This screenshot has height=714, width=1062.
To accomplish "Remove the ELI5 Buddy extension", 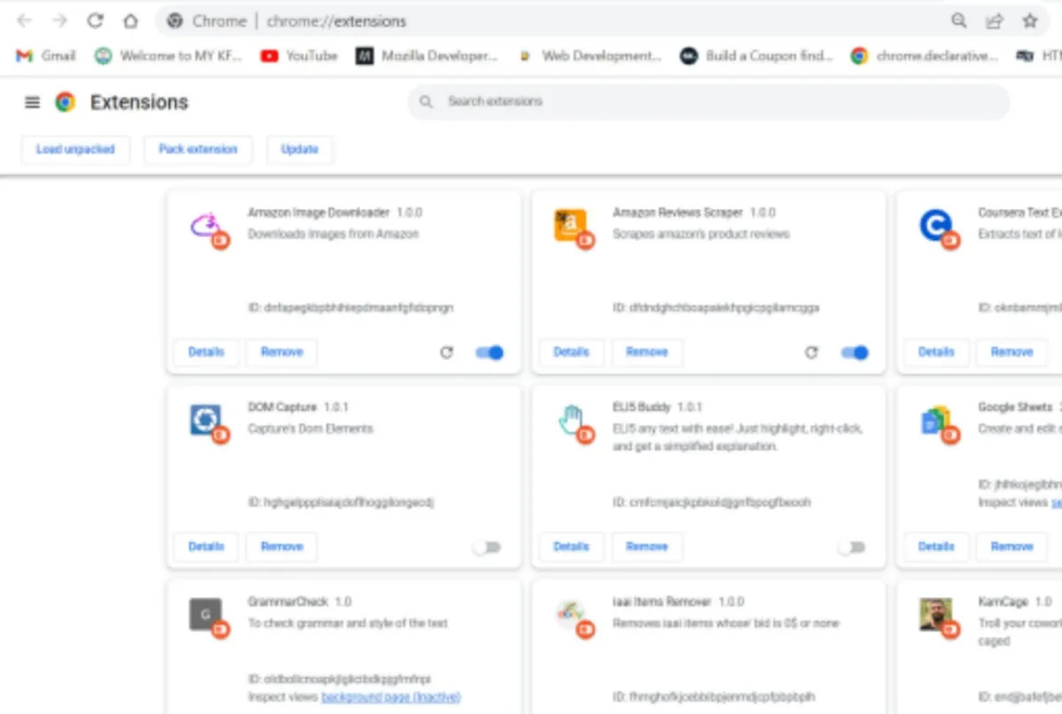I will pyautogui.click(x=647, y=547).
